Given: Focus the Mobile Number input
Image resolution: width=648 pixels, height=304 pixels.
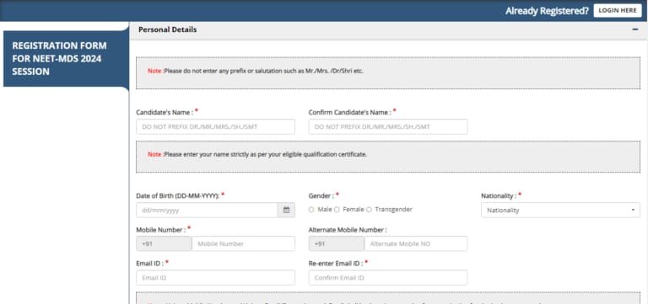Looking at the screenshot, I should 243,243.
